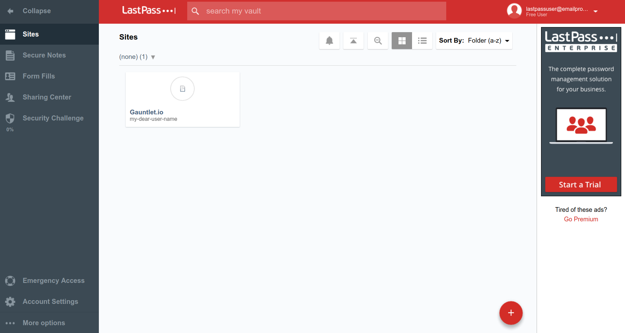Switch to grid view
The image size is (625, 333).
click(x=402, y=41)
